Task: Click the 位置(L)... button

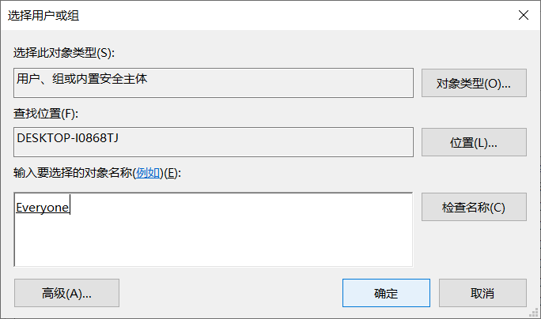Action: point(474,143)
